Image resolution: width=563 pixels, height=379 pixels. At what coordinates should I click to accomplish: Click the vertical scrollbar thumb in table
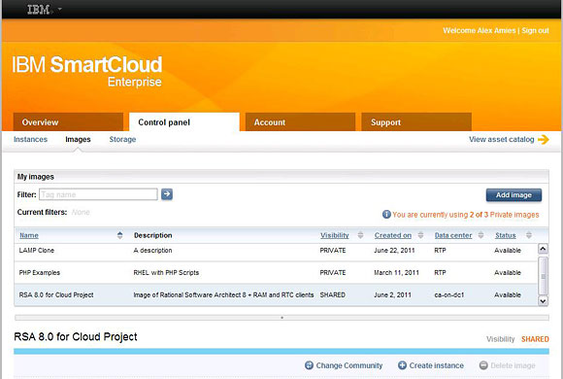(543, 276)
